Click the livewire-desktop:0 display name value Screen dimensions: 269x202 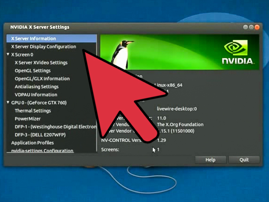(x=177, y=109)
